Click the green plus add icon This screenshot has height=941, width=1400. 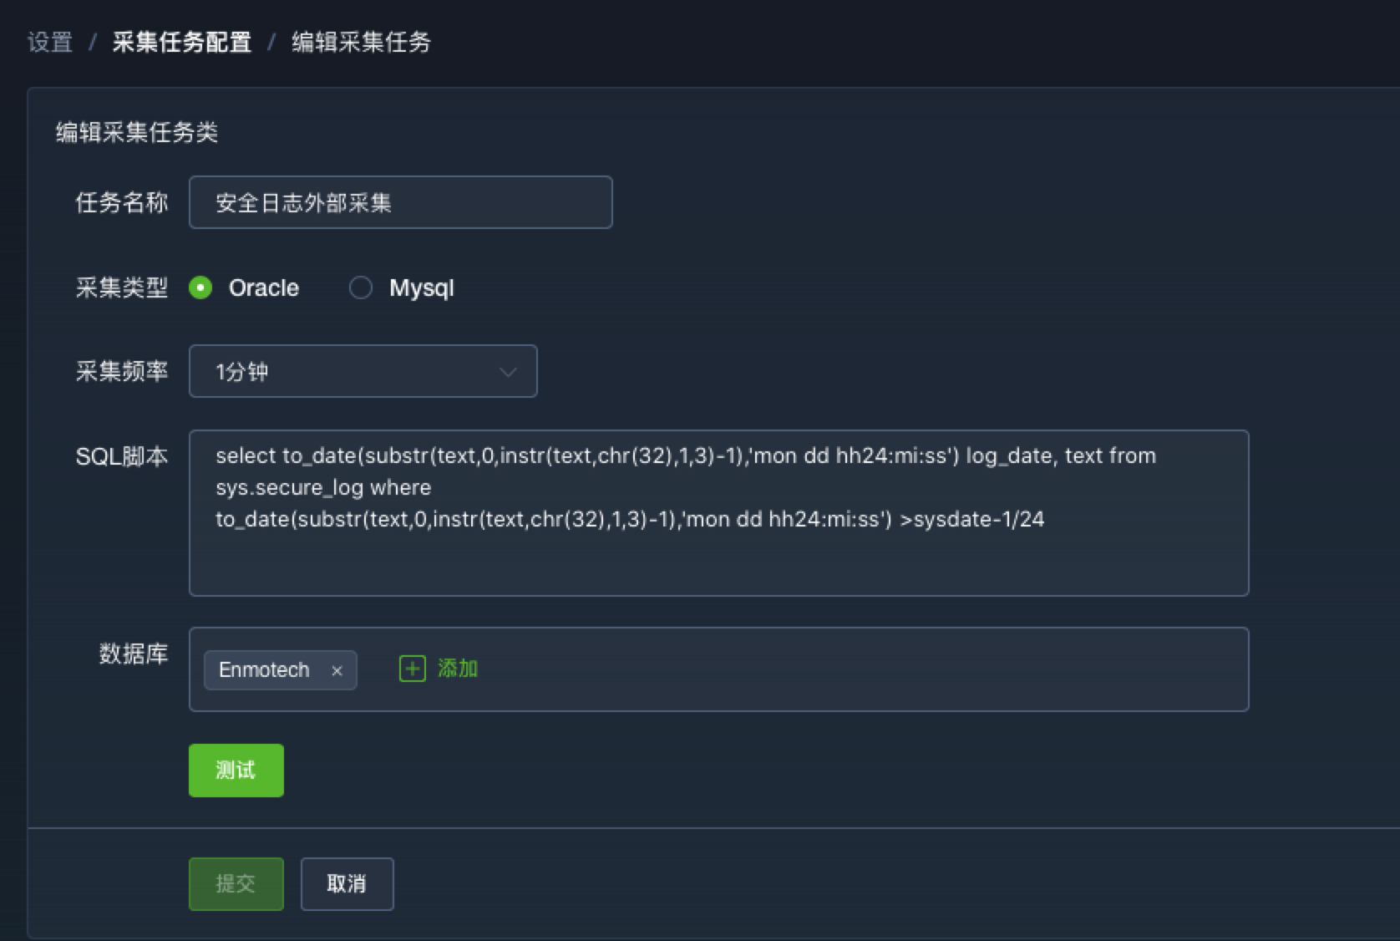pos(412,669)
